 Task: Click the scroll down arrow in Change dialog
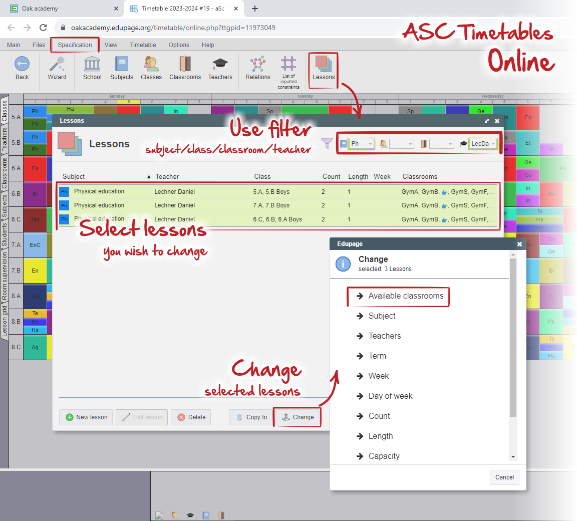tap(513, 457)
